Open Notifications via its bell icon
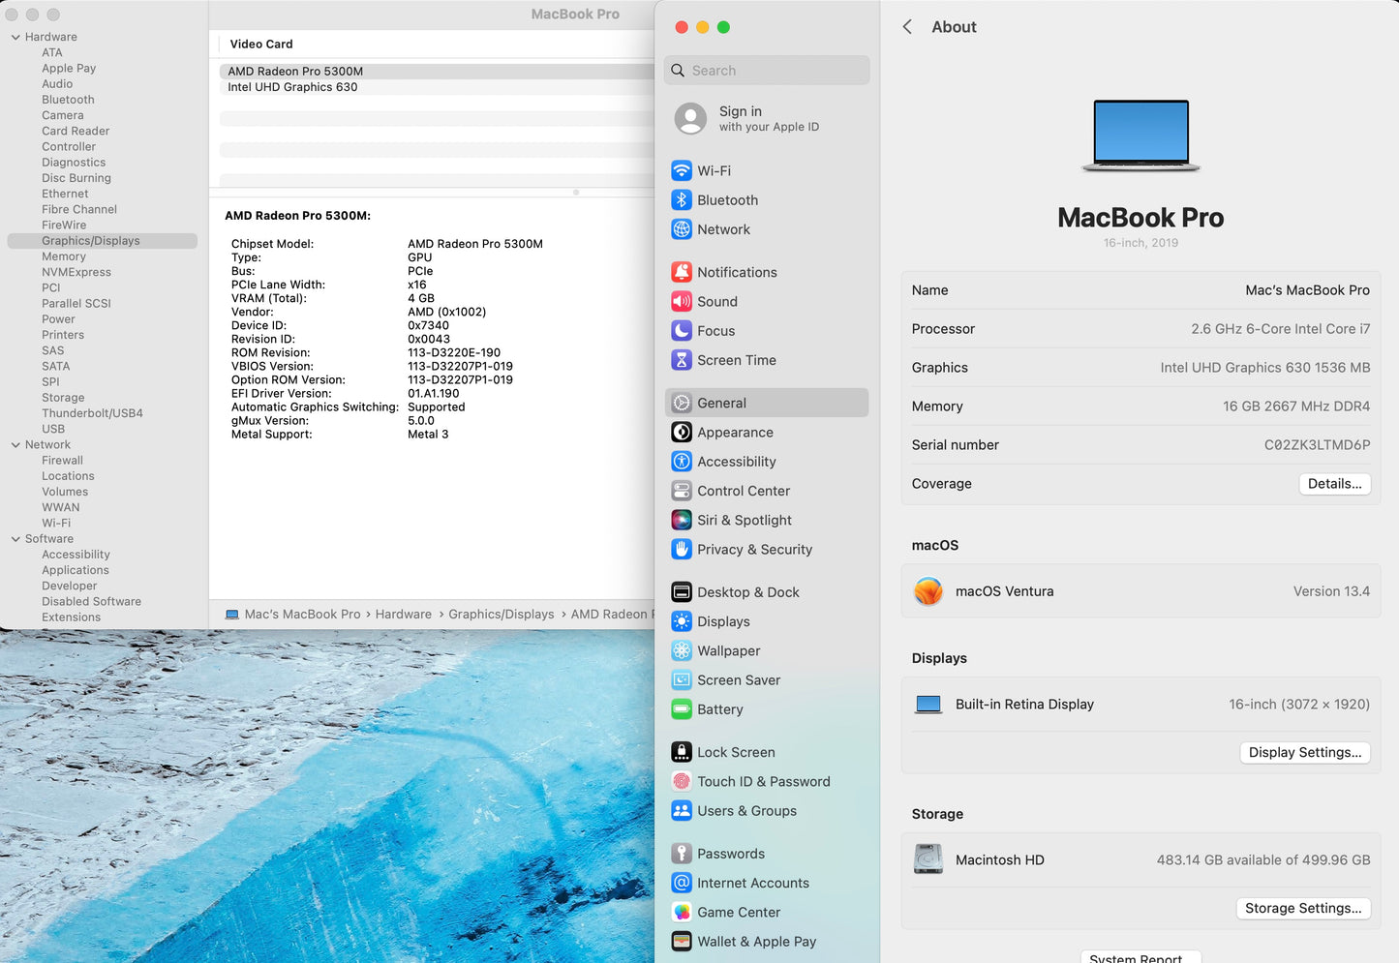This screenshot has width=1399, height=963. pyautogui.click(x=682, y=273)
